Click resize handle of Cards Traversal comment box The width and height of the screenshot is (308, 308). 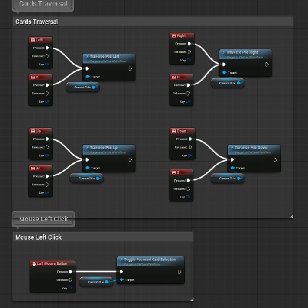pos(291,216)
